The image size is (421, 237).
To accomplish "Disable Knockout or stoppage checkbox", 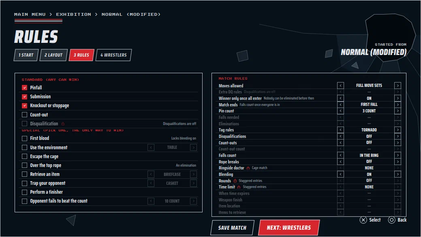I will click(24, 106).
